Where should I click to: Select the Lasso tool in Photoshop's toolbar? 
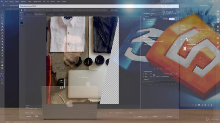coord(2,18)
